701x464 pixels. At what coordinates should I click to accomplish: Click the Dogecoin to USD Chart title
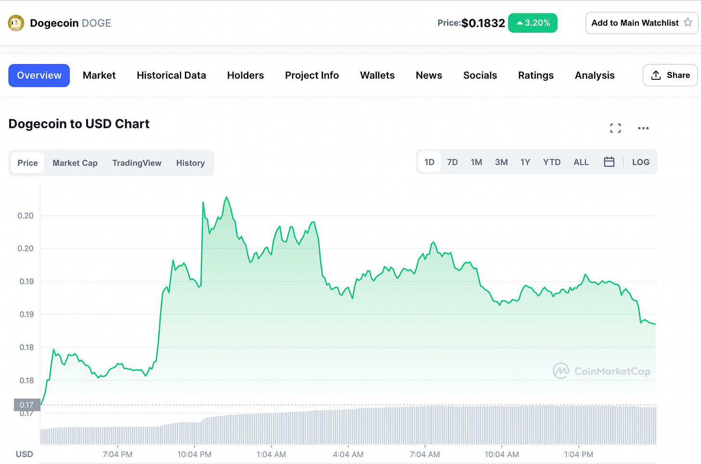pyautogui.click(x=79, y=124)
